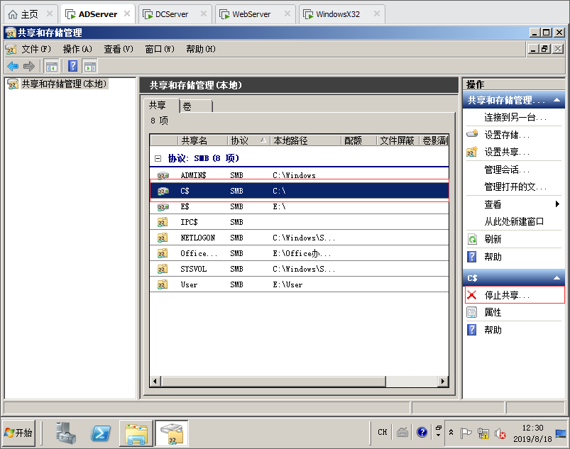Click the C$ share row icon
This screenshot has height=449, width=570.
(x=163, y=191)
